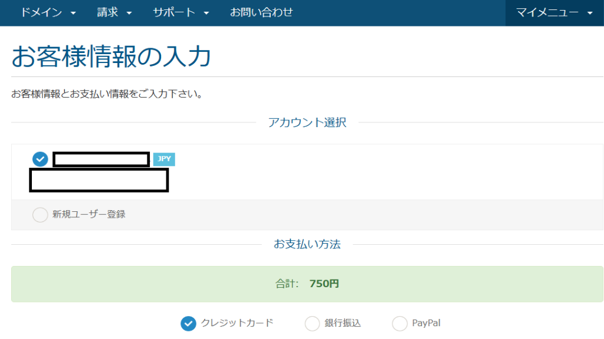
Task: Click the お支払い方法 section title
Action: click(307, 244)
